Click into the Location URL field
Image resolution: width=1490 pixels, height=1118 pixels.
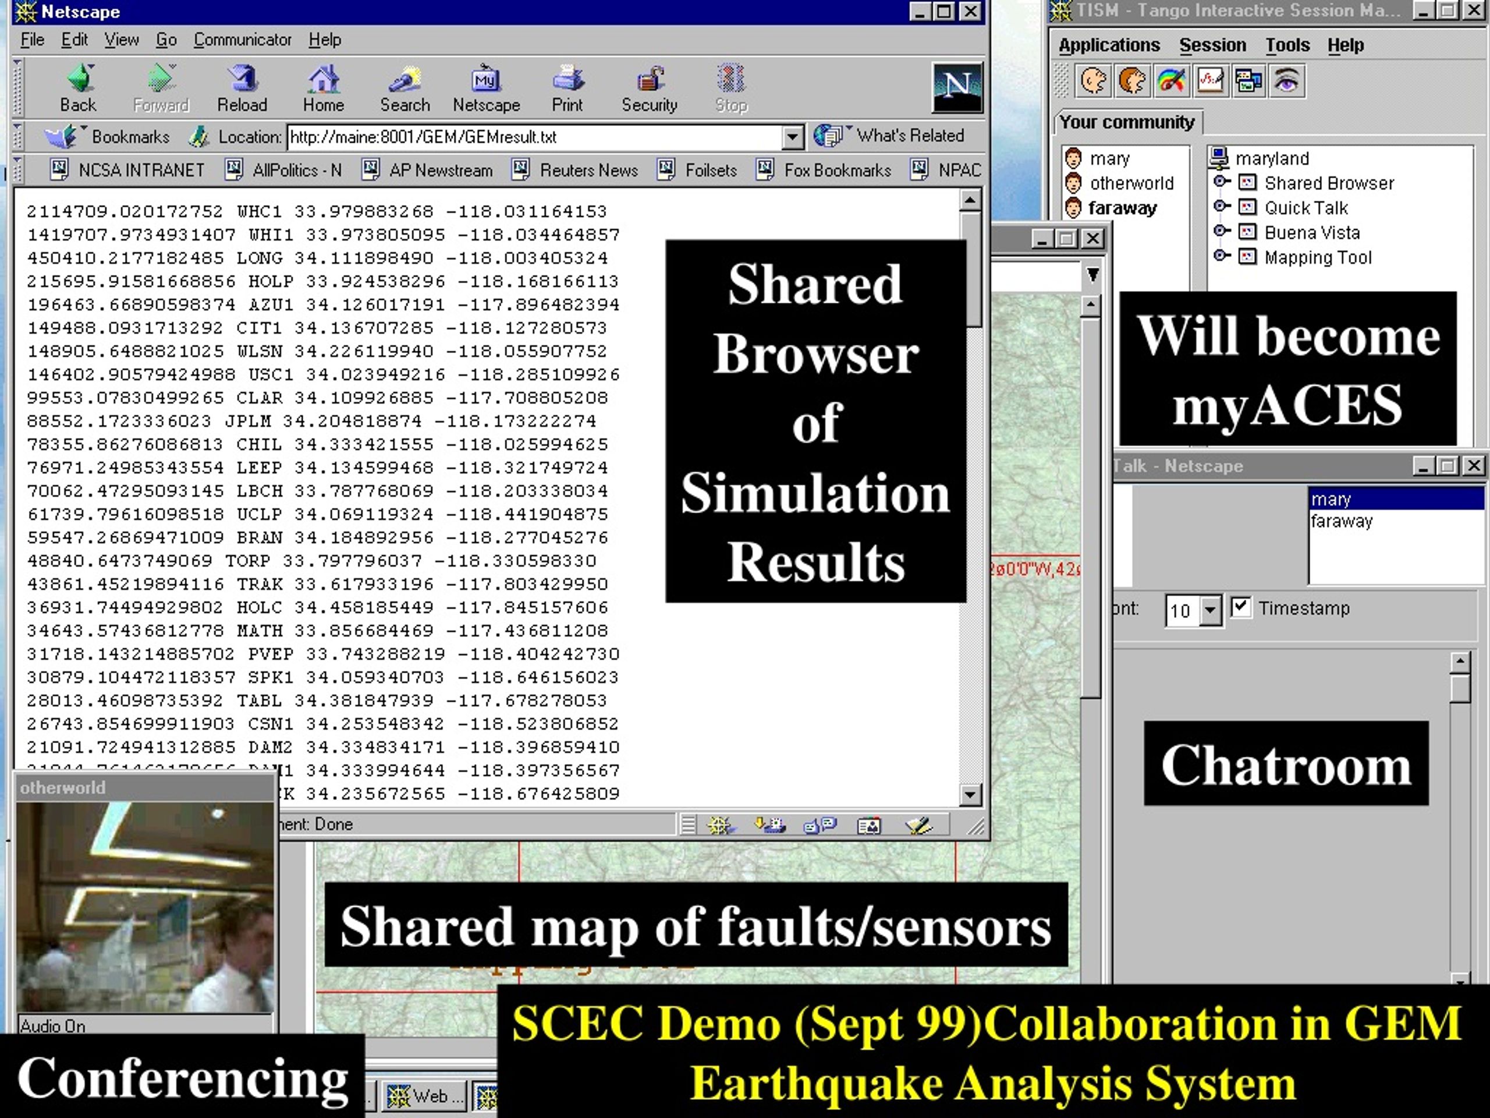535,137
